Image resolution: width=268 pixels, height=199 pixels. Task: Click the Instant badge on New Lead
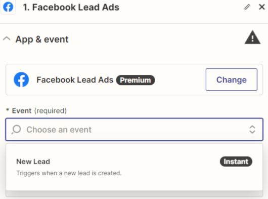tap(236, 162)
